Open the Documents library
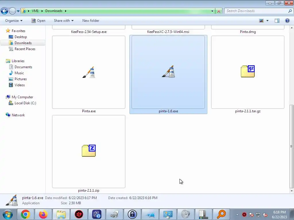This screenshot has width=294, height=220. [23, 67]
